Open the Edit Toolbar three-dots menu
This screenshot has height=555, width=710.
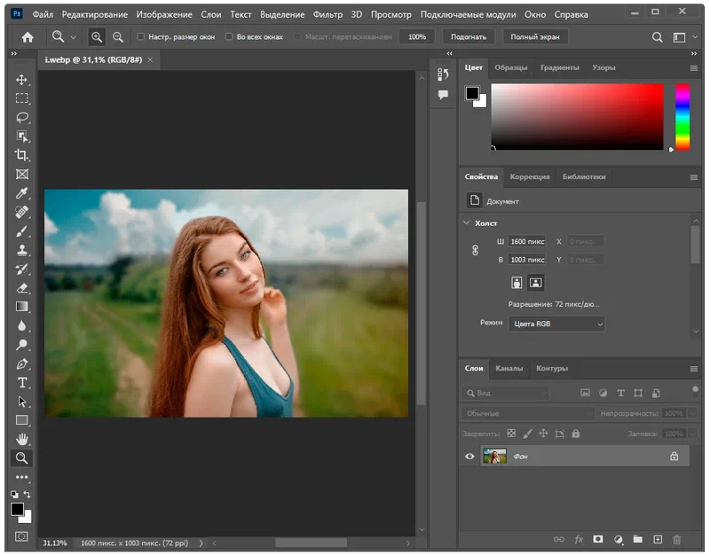click(21, 477)
